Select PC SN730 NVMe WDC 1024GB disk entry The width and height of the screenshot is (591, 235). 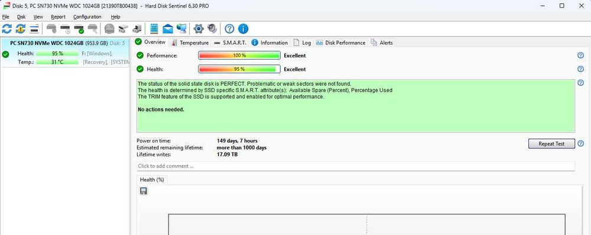[65, 53]
